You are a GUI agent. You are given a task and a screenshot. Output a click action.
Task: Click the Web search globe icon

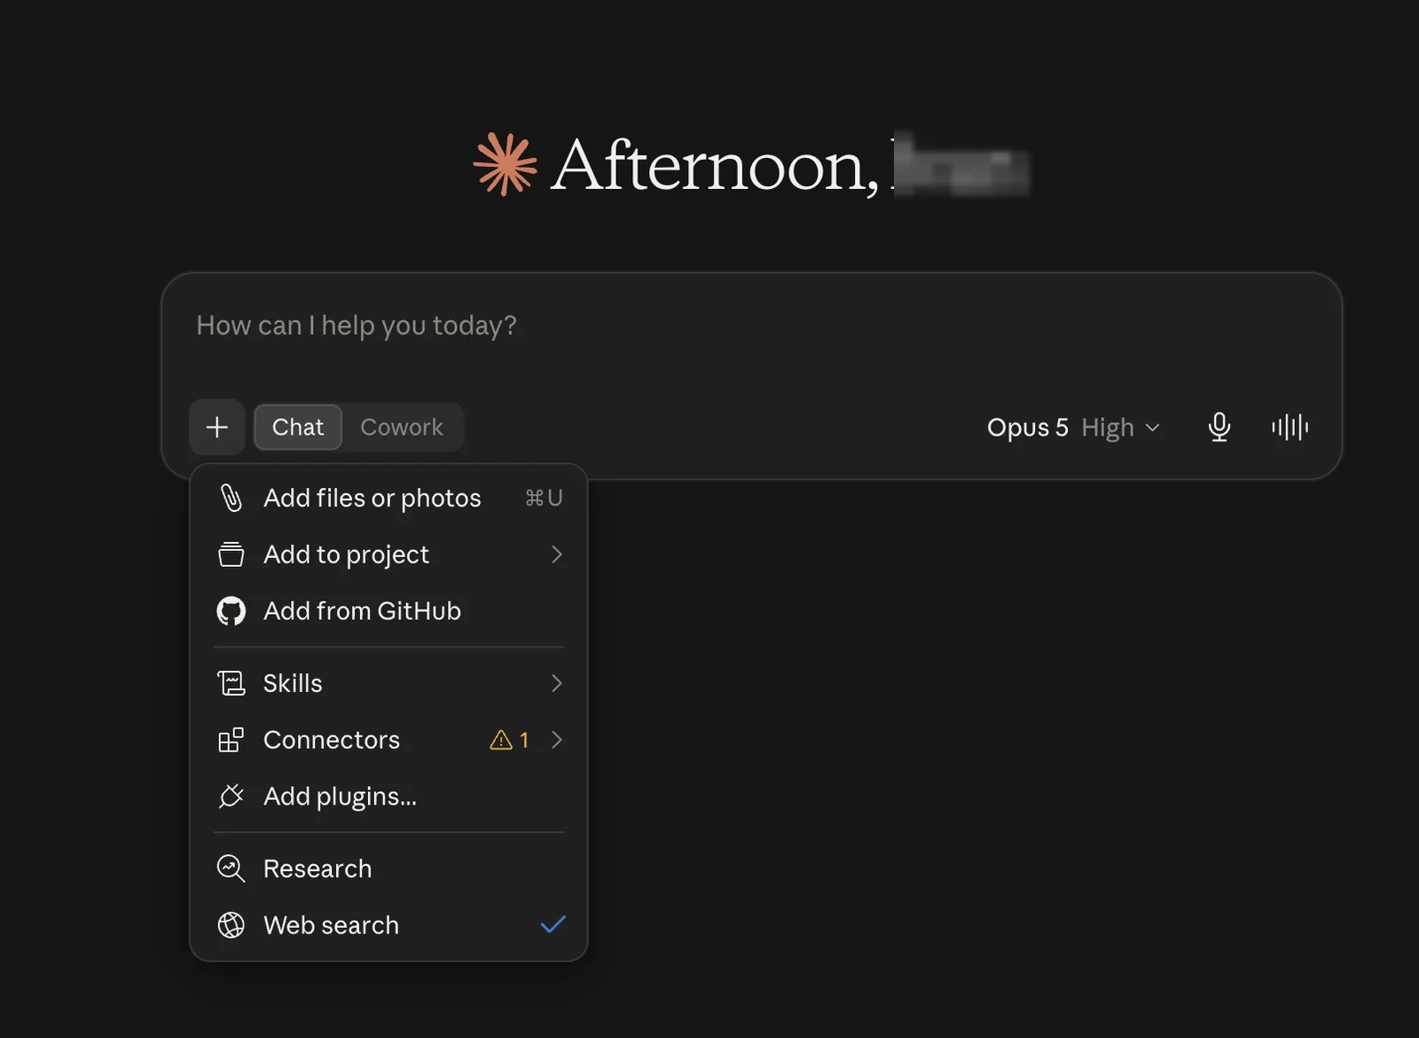[x=231, y=925]
